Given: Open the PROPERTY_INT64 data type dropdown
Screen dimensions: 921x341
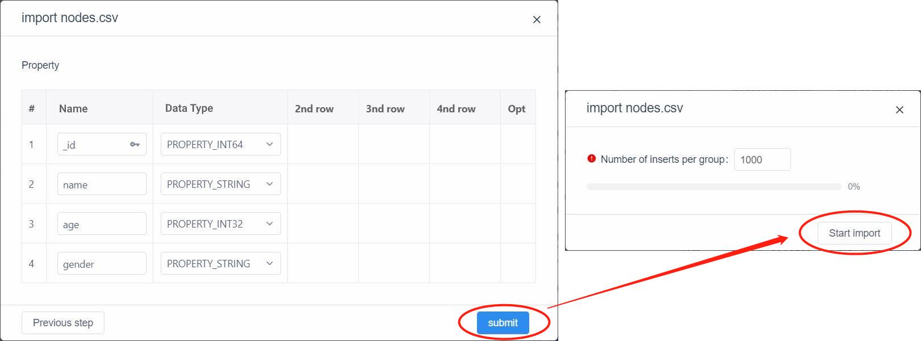Looking at the screenshot, I should coord(221,144).
